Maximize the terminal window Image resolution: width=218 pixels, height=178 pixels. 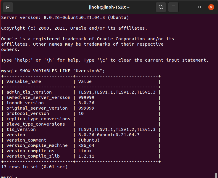(x=199, y=7)
